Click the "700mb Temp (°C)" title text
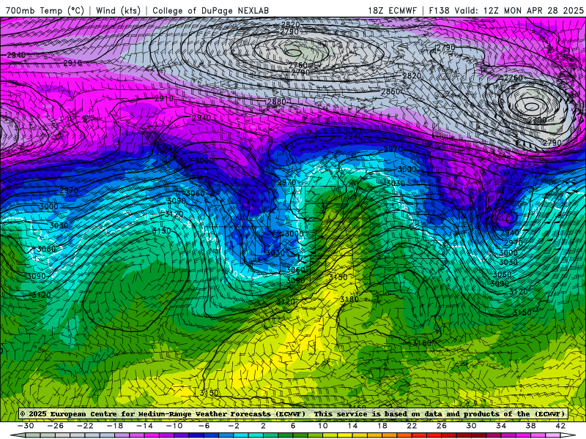Image resolution: width=586 pixels, height=439 pixels. 45,10
